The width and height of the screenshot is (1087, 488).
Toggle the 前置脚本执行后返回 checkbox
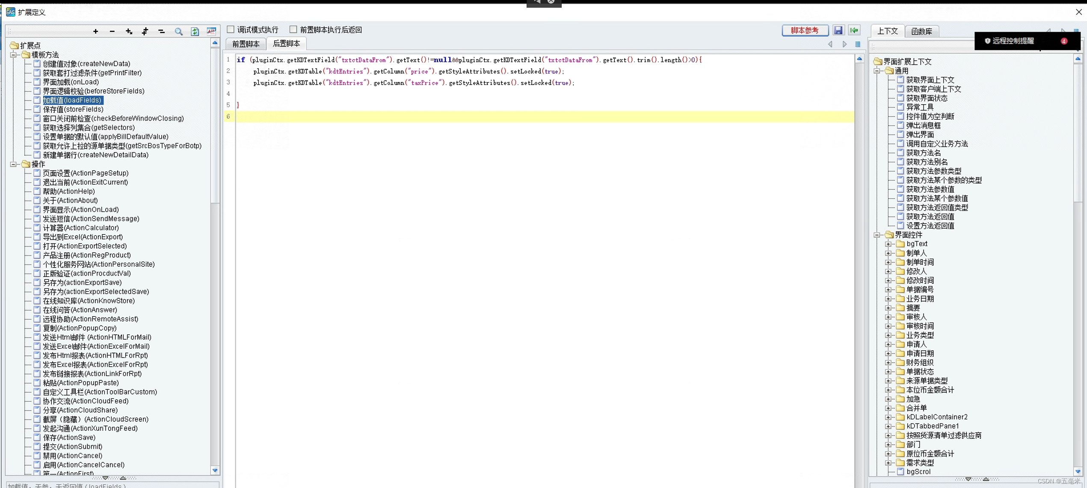coord(293,29)
